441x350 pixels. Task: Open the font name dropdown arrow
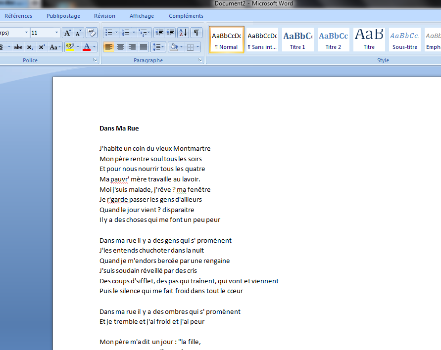point(26,33)
